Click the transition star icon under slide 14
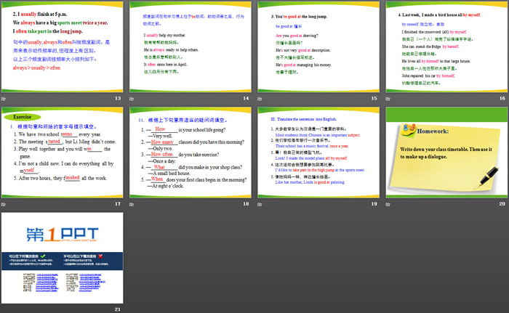Image resolution: width=509 pixels, height=313 pixels. pyautogui.click(x=132, y=97)
